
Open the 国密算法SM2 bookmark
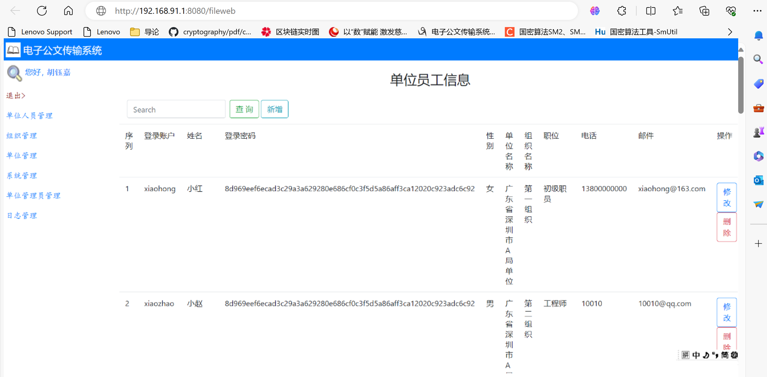[x=545, y=32]
